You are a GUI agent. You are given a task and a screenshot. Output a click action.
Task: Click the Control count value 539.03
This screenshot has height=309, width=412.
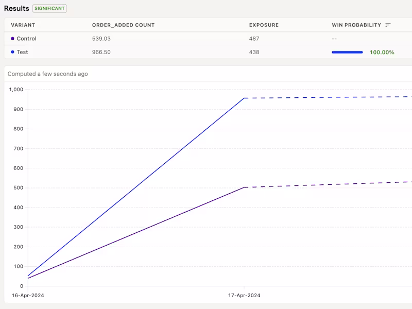pos(100,38)
